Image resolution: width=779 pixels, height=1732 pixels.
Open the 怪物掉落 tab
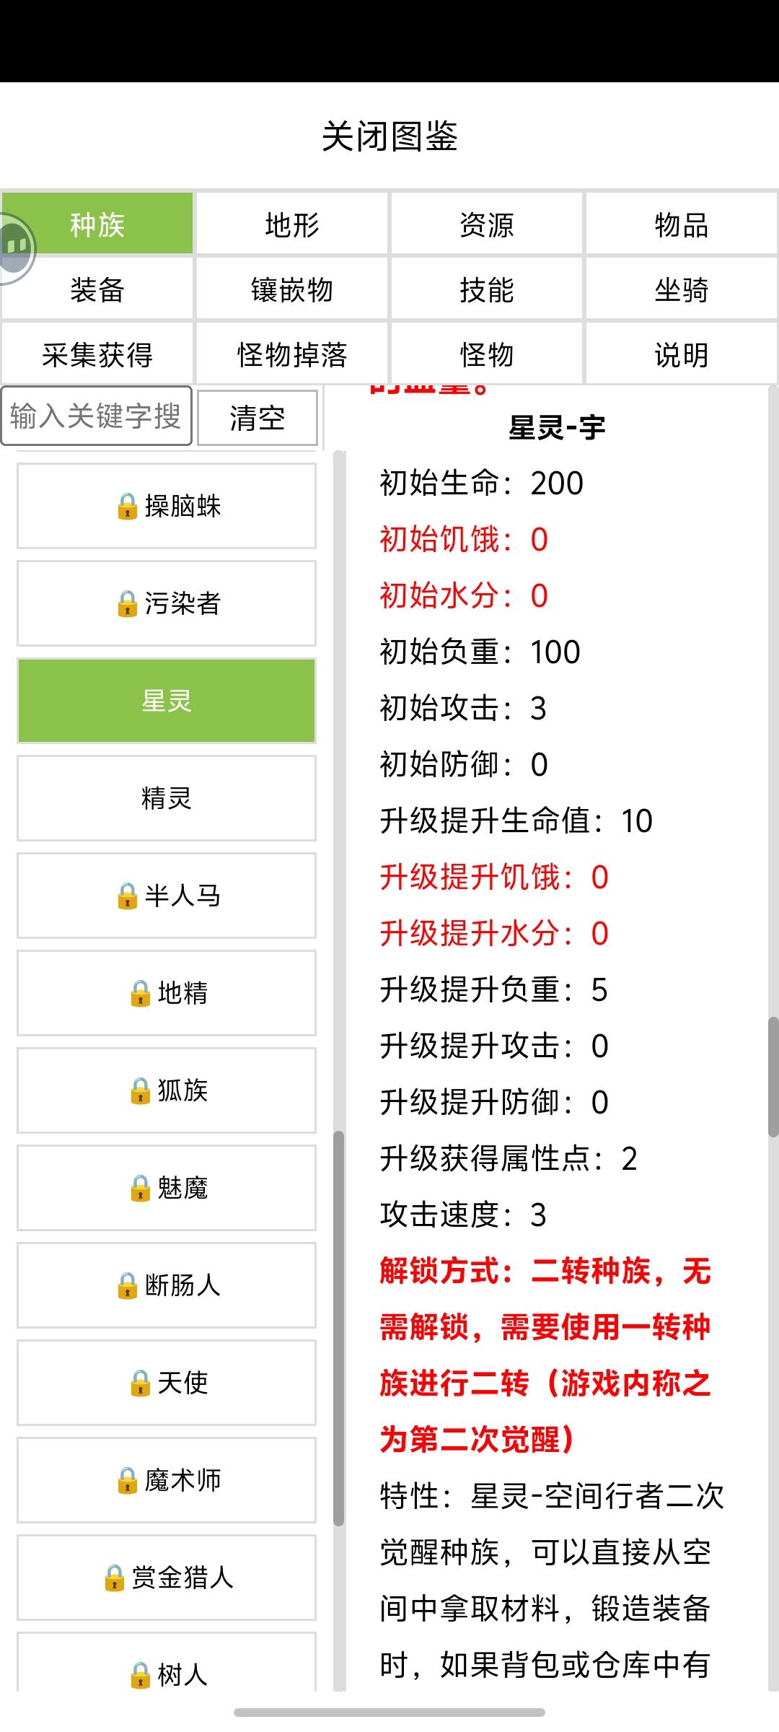[x=292, y=354]
